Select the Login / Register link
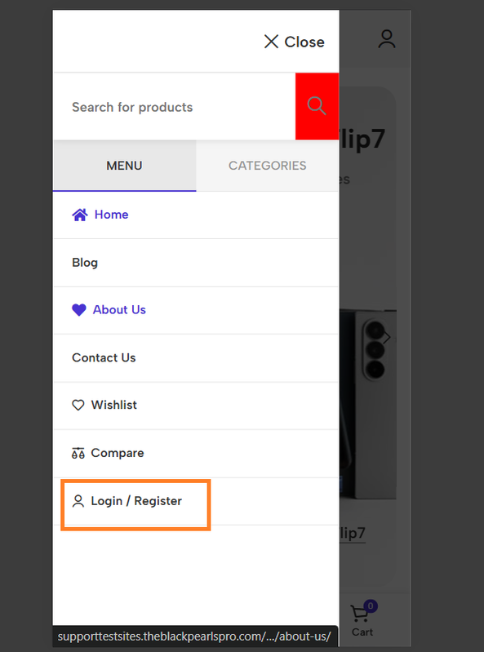 [x=136, y=501]
